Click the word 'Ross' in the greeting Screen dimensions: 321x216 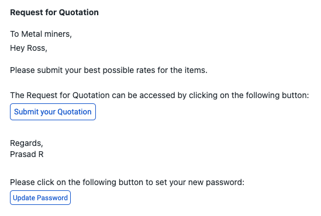(37, 48)
